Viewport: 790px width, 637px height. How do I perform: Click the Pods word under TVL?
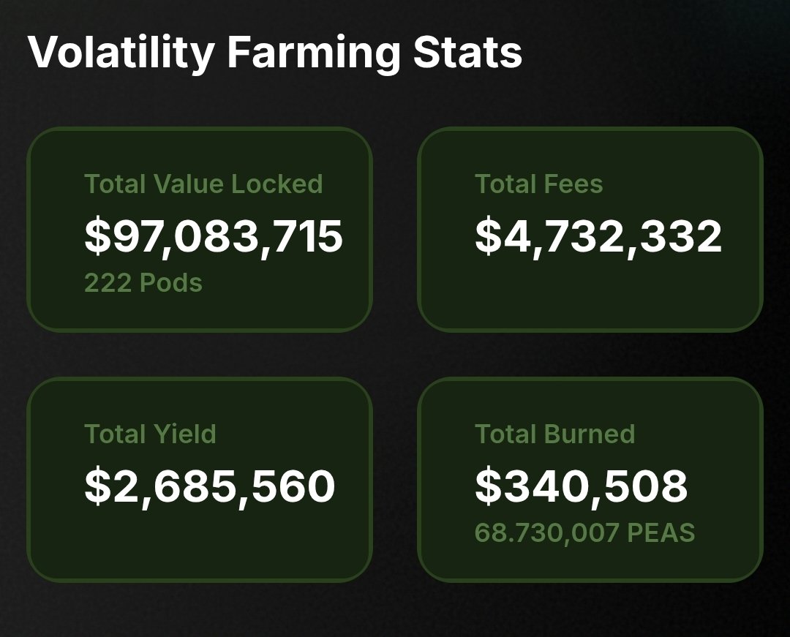click(x=171, y=282)
